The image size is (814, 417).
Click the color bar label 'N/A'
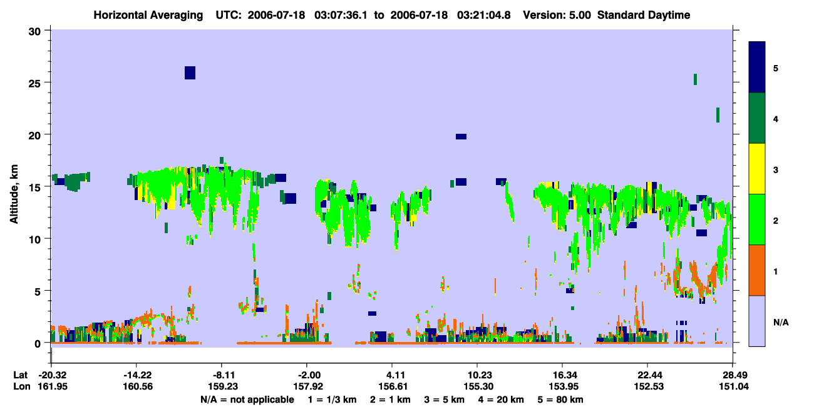(781, 323)
